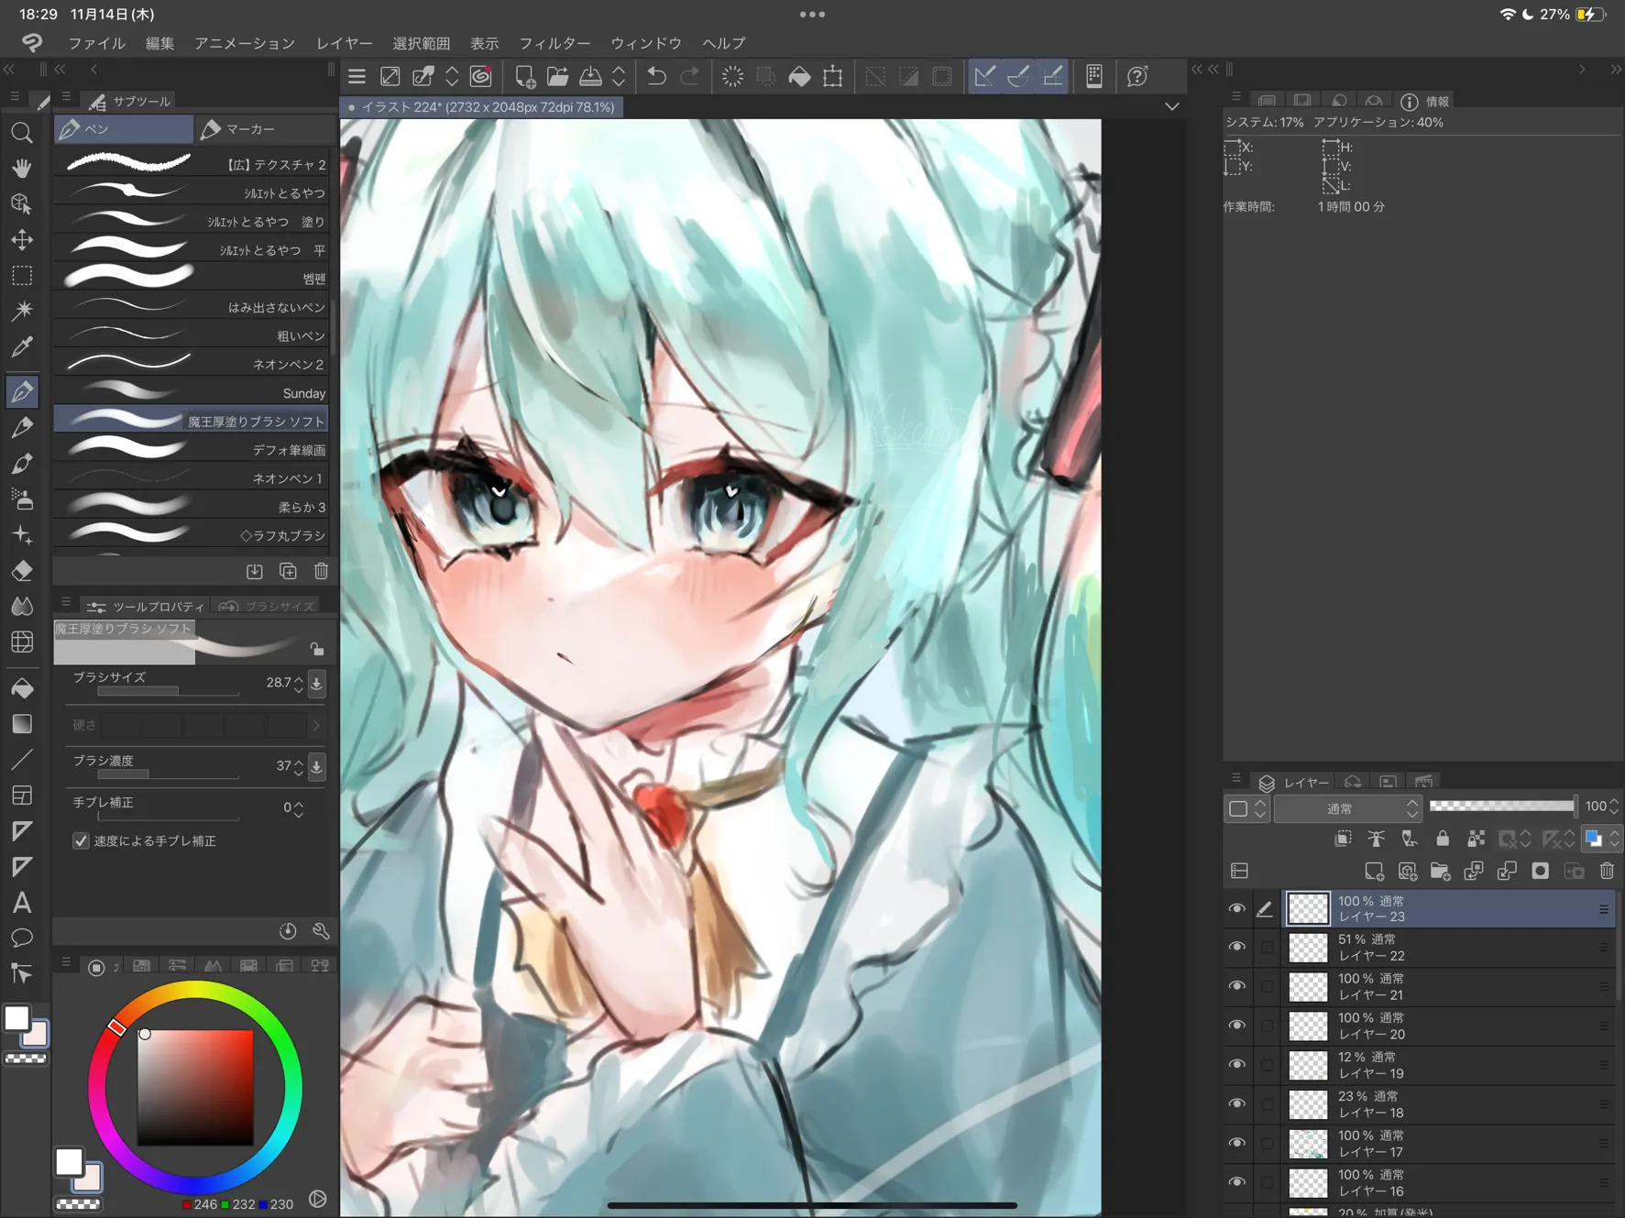Select the デフォ筆線画 brush
The image size is (1625, 1218).
tap(191, 449)
